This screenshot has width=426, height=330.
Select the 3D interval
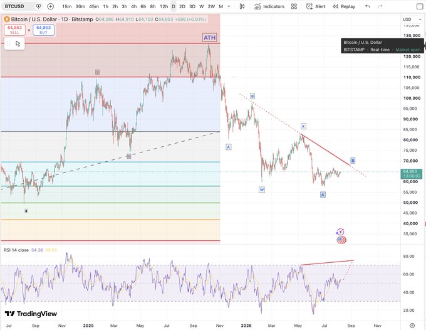click(x=192, y=6)
